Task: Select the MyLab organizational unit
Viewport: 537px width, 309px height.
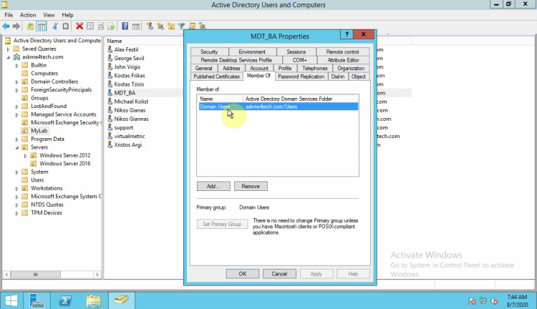Action: pyautogui.click(x=39, y=131)
